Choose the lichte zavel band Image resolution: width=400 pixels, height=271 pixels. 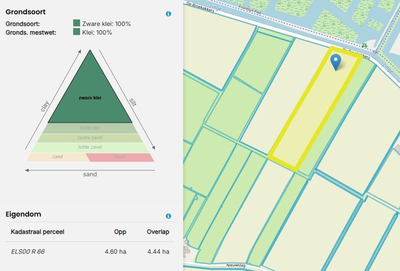point(90,147)
